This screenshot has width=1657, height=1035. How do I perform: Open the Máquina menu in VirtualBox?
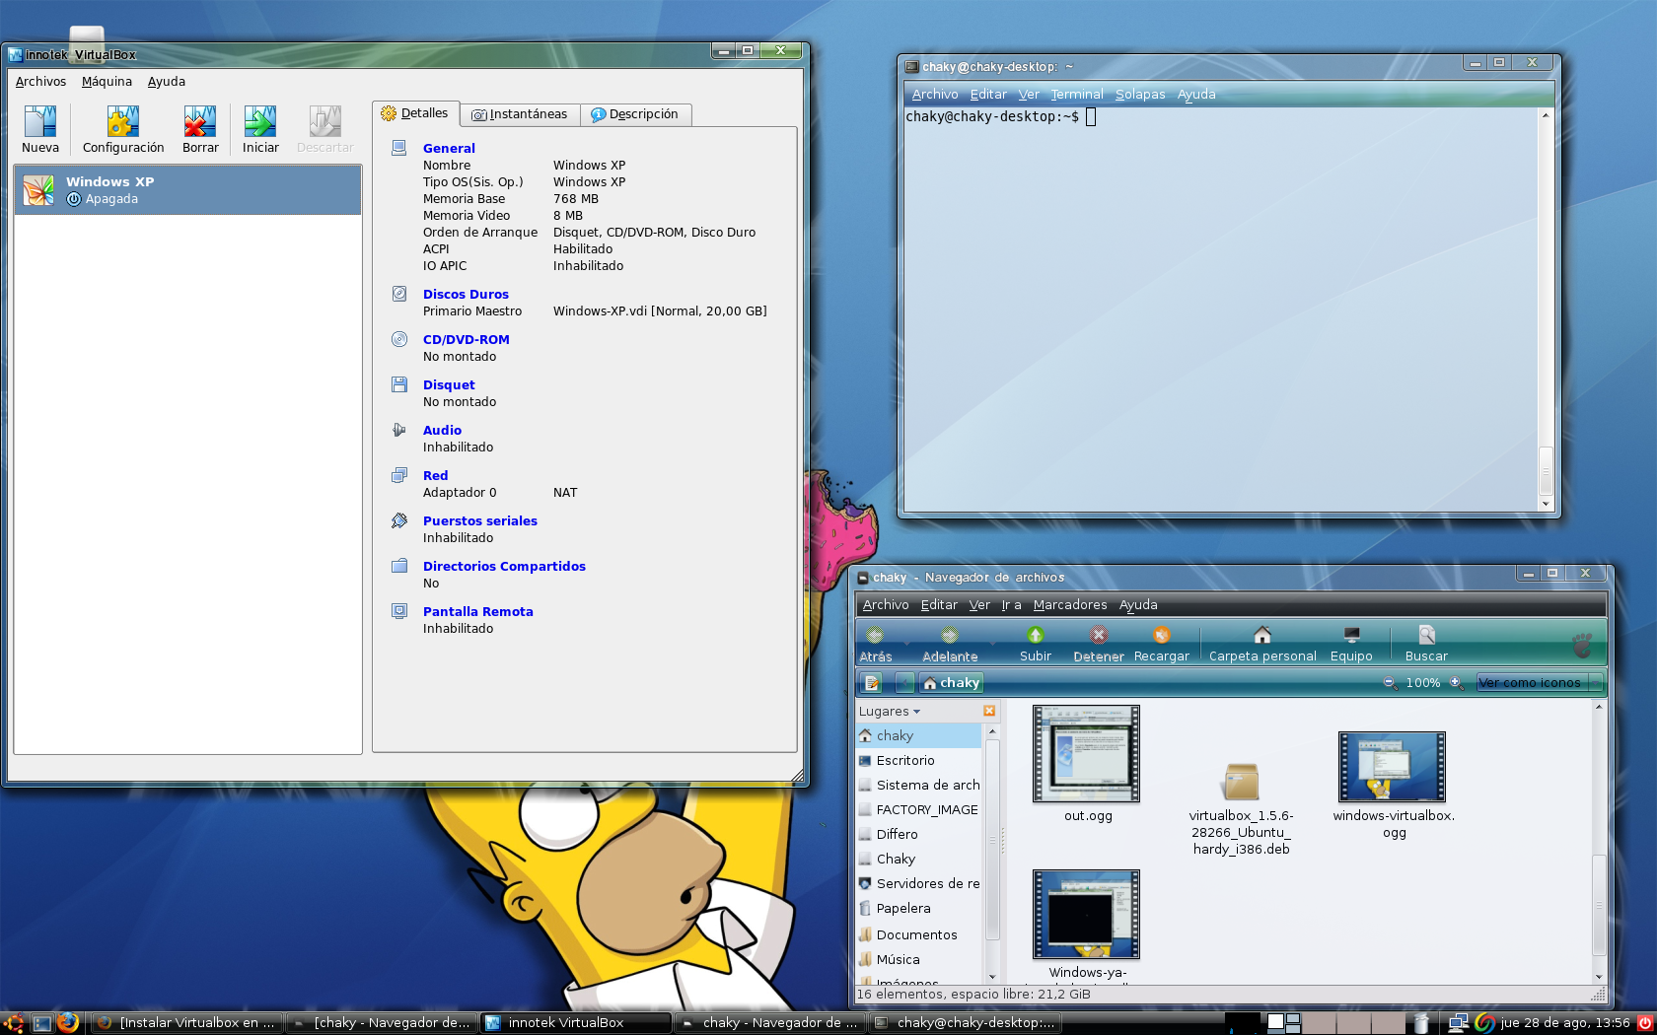107,82
